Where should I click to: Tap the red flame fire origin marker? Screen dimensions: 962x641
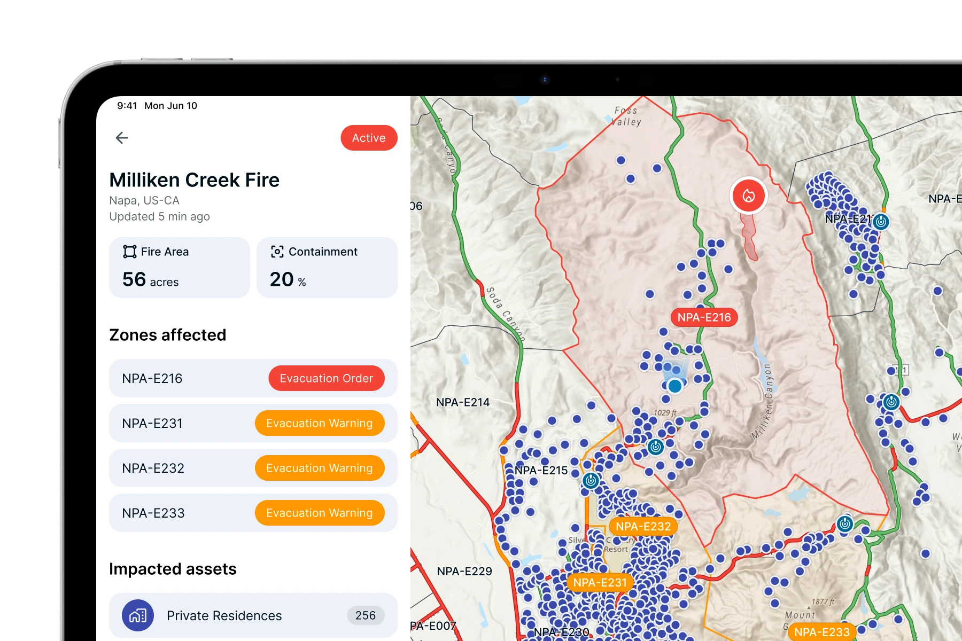tap(748, 196)
